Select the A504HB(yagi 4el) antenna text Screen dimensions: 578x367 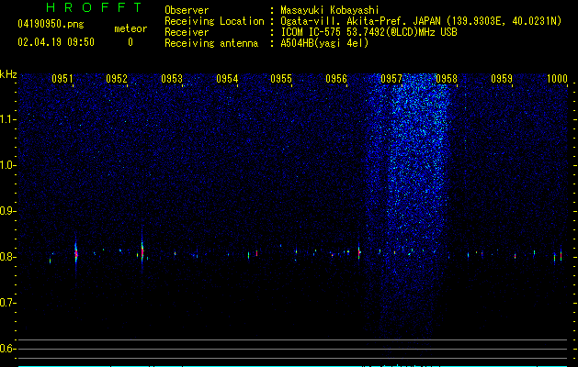click(x=324, y=43)
